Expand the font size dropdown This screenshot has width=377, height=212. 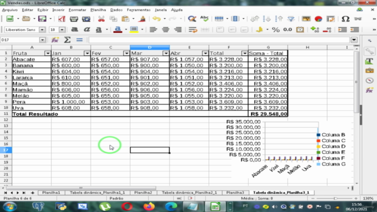click(62, 29)
